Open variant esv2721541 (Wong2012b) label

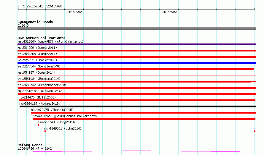[x=57, y=122]
